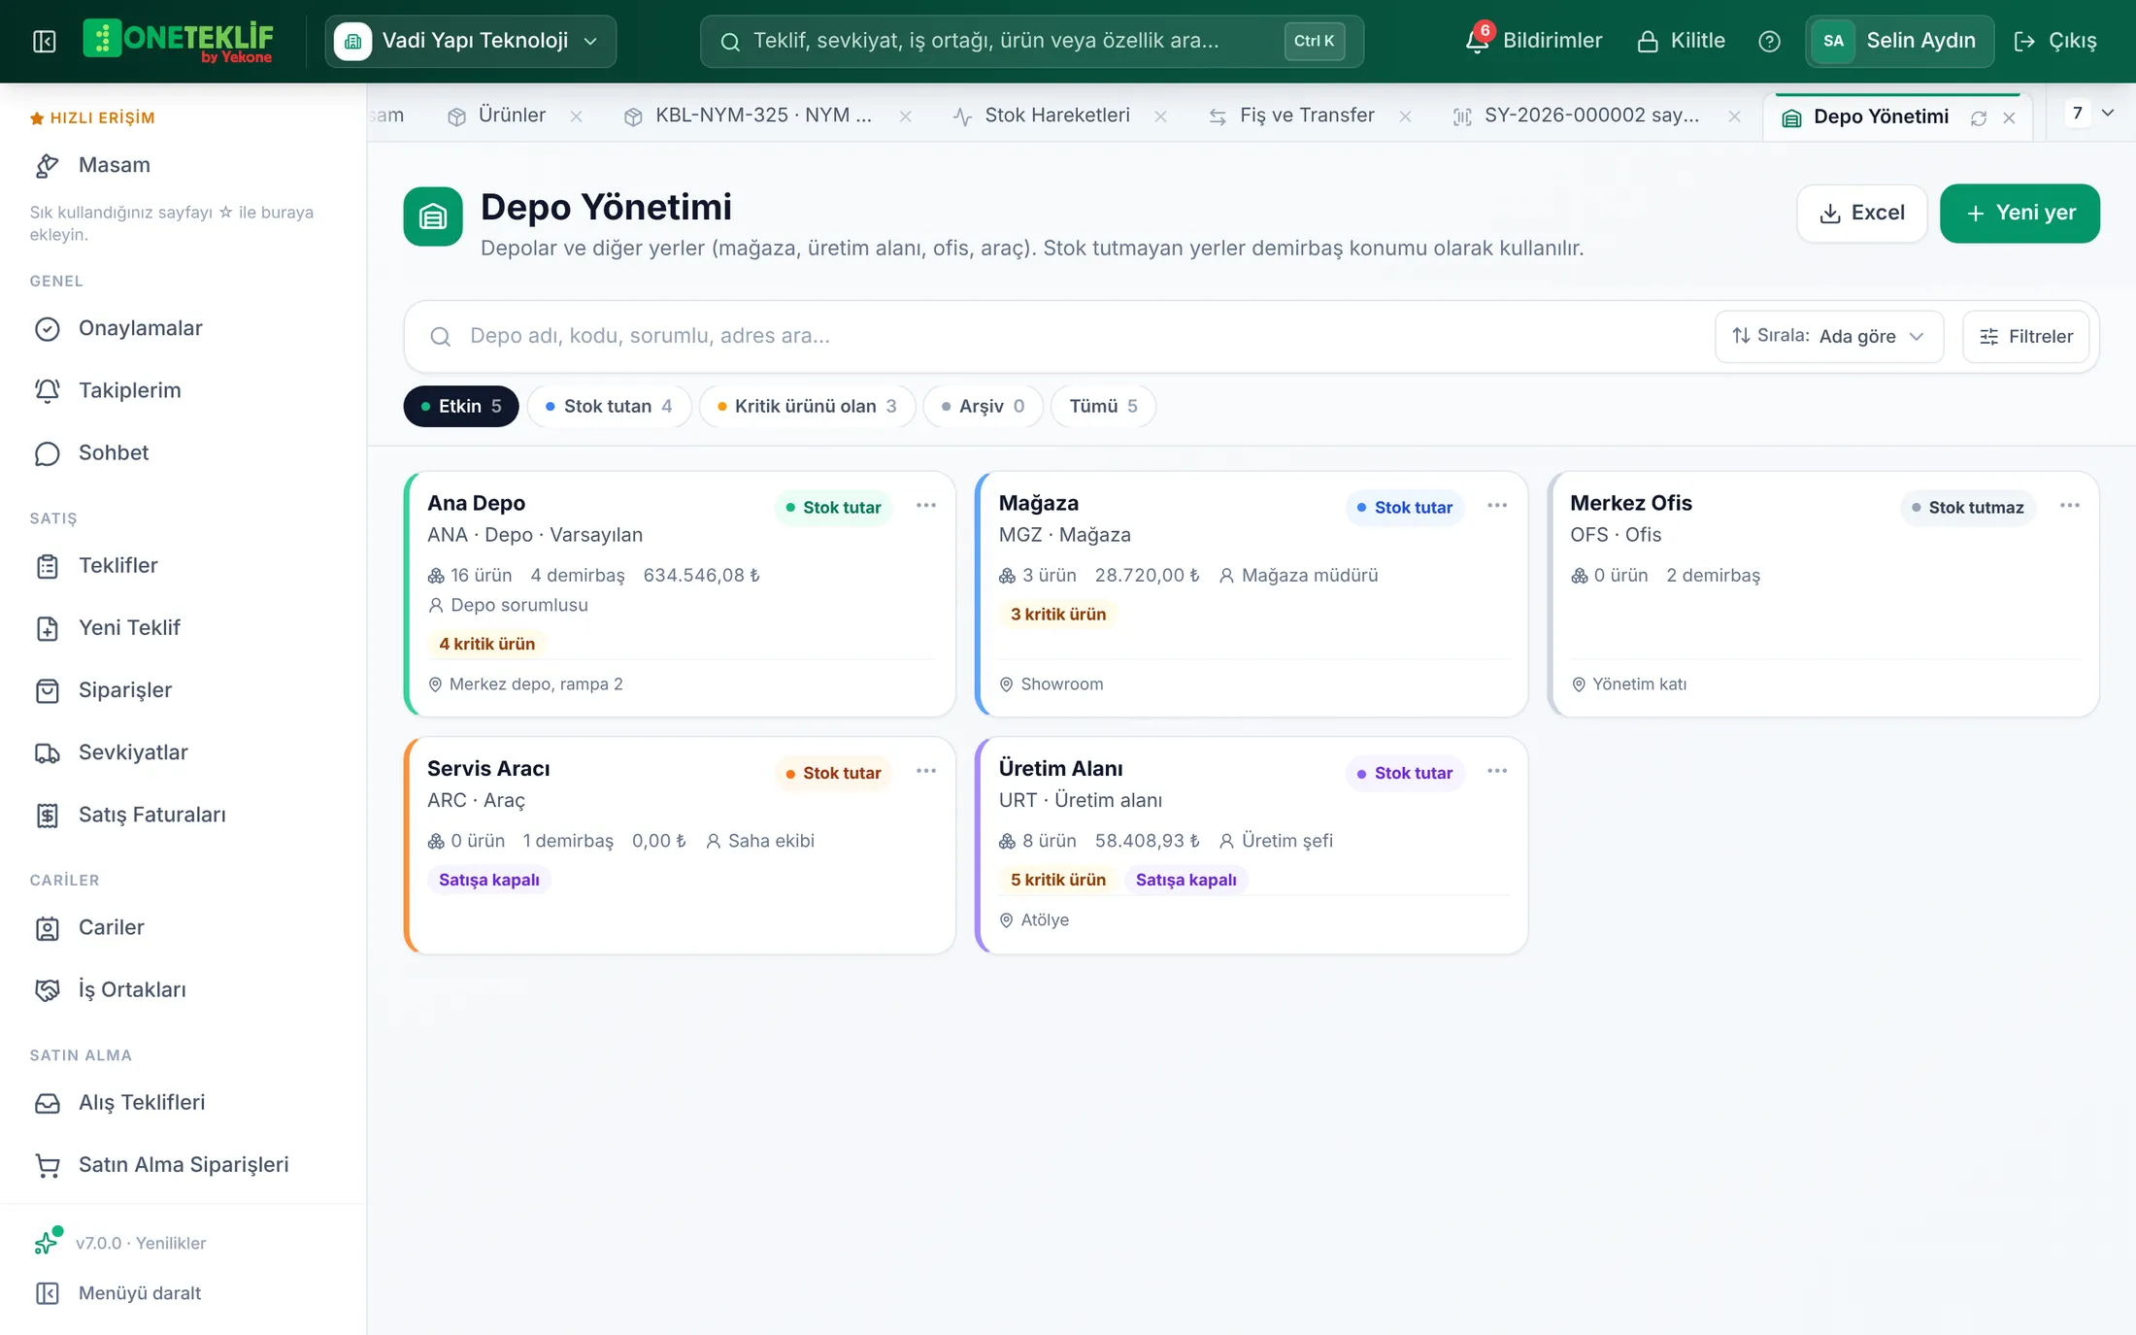Click the global search box in header
The width and height of the screenshot is (2136, 1335).
[x=1031, y=41]
